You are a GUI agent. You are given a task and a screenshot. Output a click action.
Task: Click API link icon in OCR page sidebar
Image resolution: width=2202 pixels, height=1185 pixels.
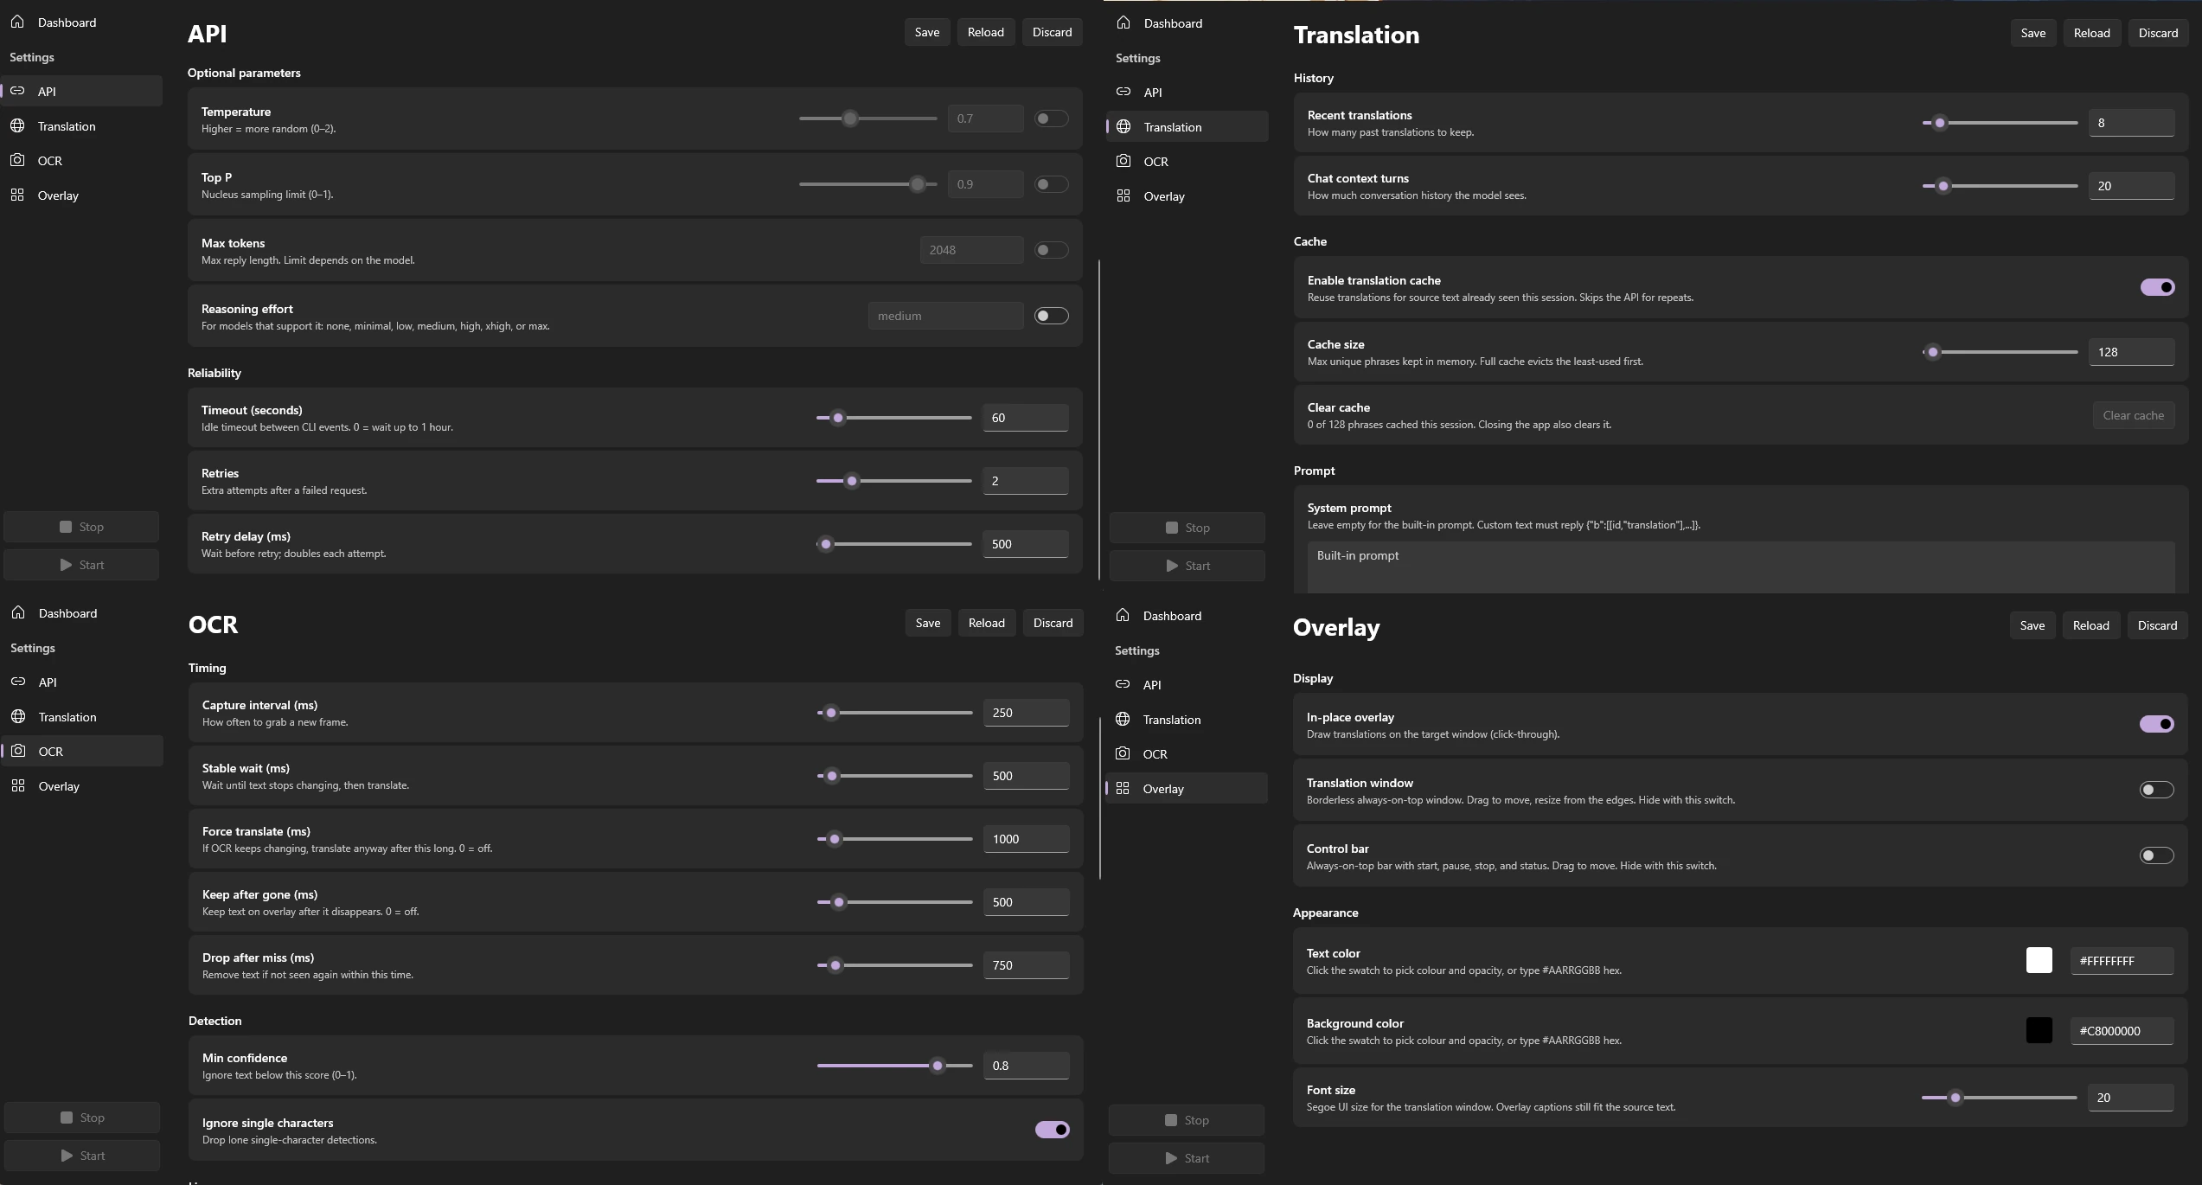(18, 682)
